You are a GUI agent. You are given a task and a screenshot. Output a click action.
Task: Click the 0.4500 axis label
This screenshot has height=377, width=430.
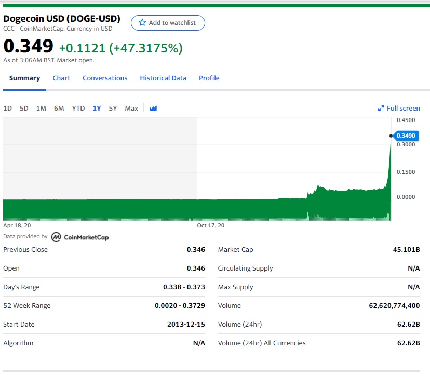(x=406, y=120)
